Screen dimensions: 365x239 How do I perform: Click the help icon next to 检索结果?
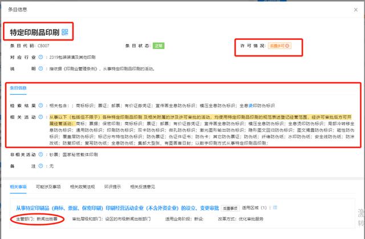click(x=40, y=106)
